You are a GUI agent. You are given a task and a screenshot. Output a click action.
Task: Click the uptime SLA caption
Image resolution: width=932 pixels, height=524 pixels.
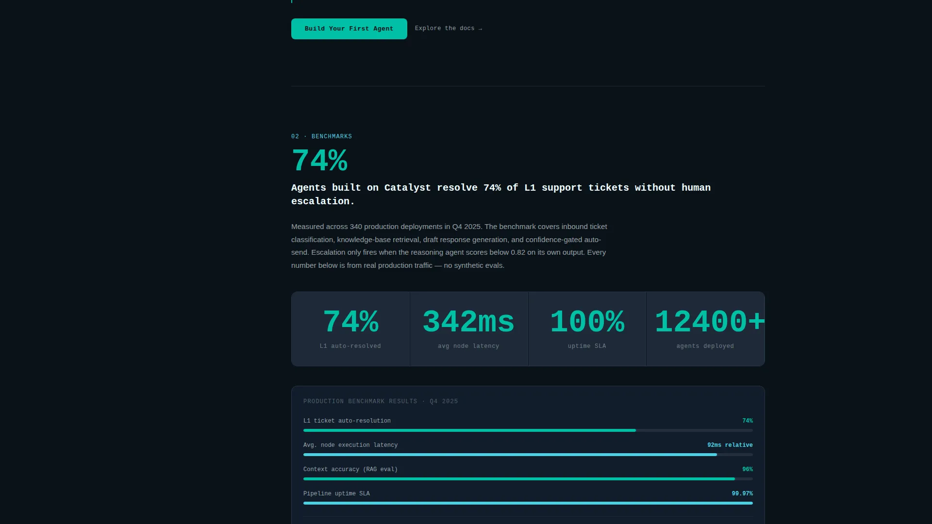pyautogui.click(x=587, y=346)
